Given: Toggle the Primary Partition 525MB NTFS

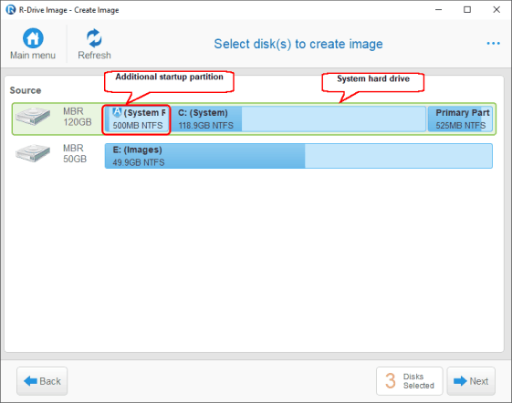Looking at the screenshot, I should point(460,119).
